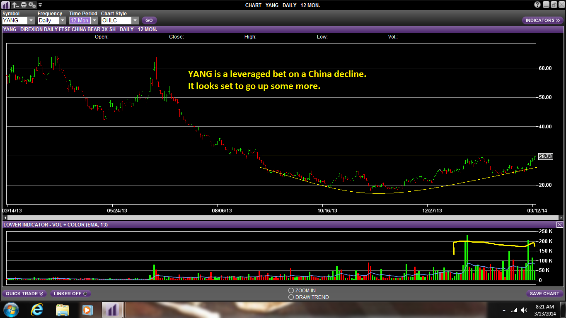Click the 03/12/14 date axis label
Screen dimensions: 566x318
pyautogui.click(x=537, y=210)
